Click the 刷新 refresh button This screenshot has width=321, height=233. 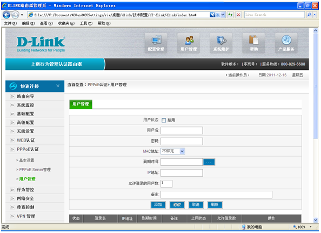pos(215,205)
